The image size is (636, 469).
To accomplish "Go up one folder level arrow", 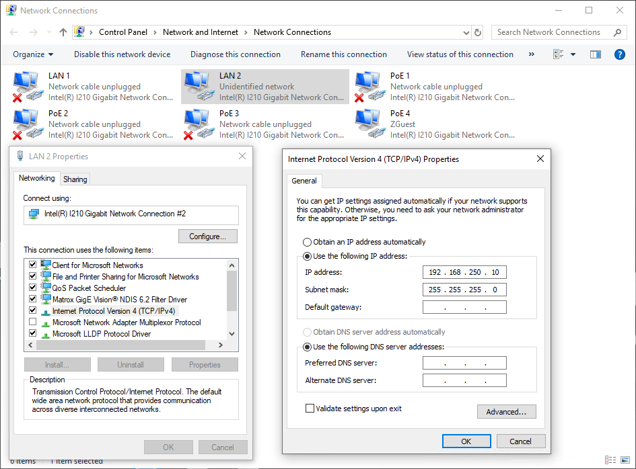I will pos(63,32).
